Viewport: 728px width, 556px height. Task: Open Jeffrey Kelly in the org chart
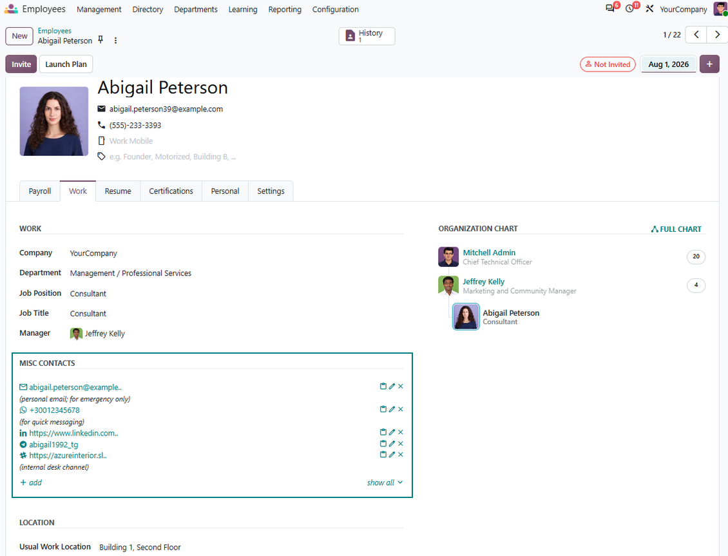coord(483,282)
